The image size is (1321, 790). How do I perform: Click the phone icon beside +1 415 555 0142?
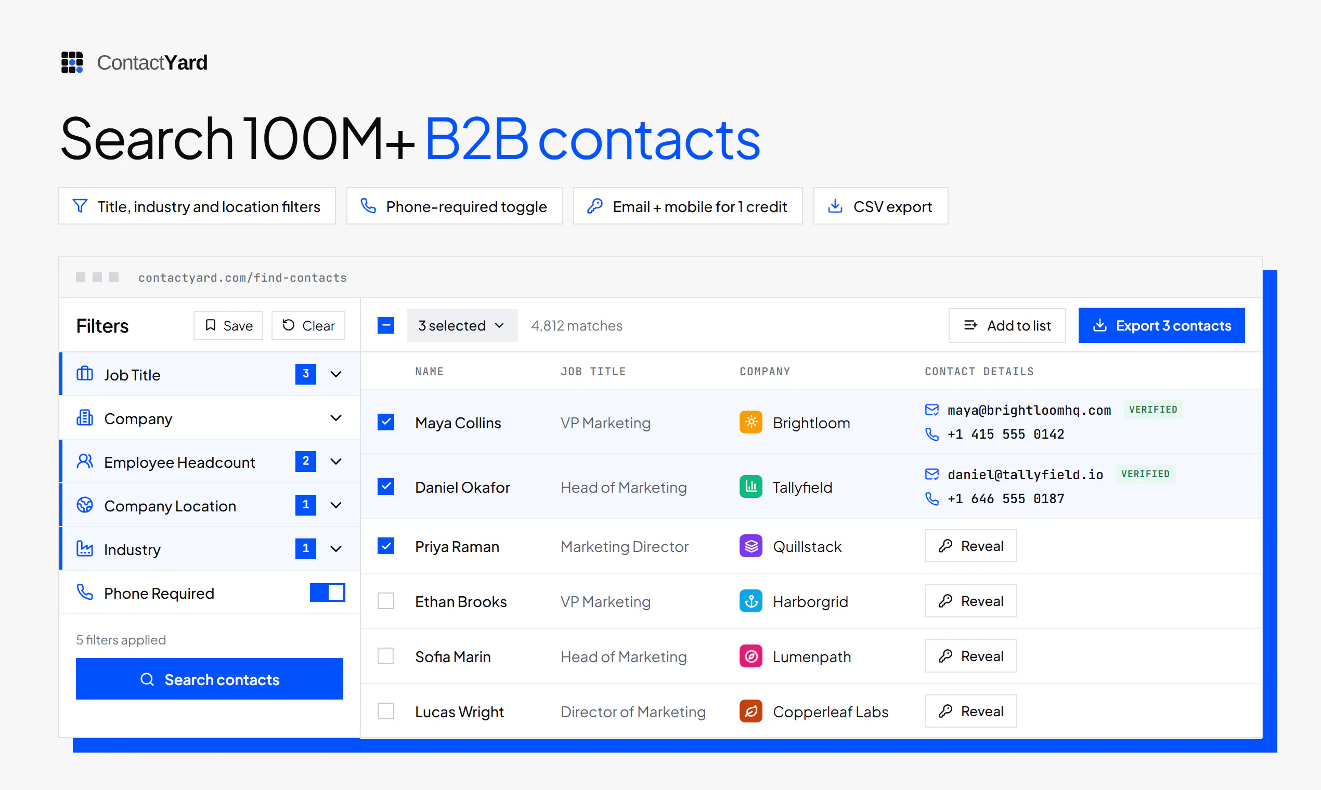931,434
